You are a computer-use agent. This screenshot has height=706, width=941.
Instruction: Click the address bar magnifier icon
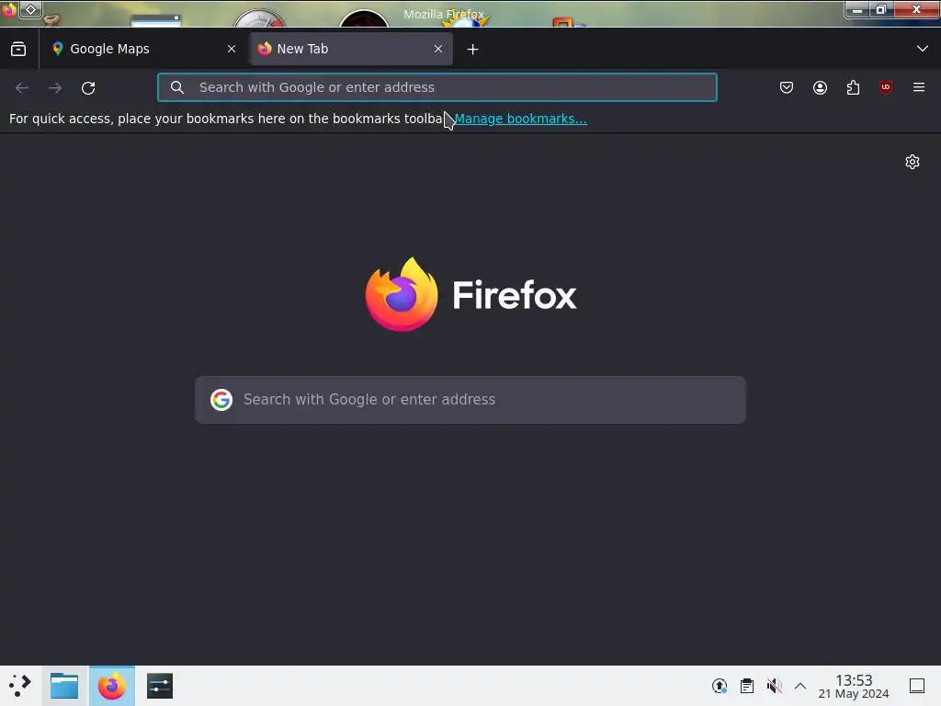click(177, 87)
